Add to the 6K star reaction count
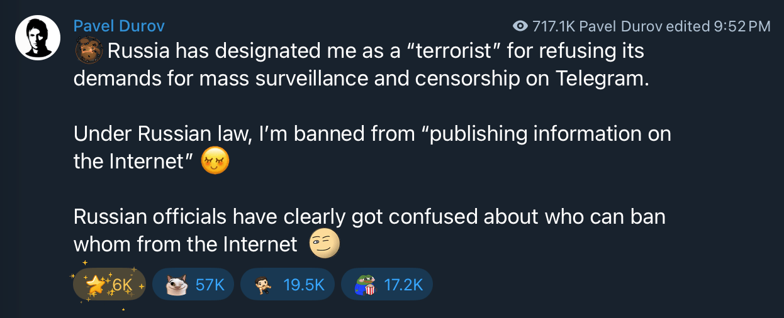The height and width of the screenshot is (318, 784). (109, 285)
